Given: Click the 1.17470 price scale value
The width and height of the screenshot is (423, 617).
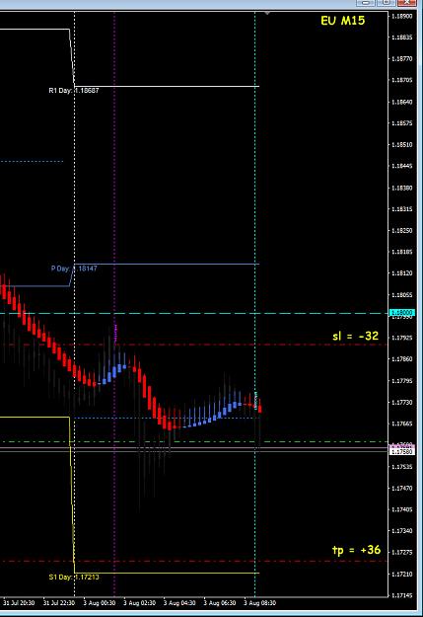Looking at the screenshot, I should click(x=402, y=488).
